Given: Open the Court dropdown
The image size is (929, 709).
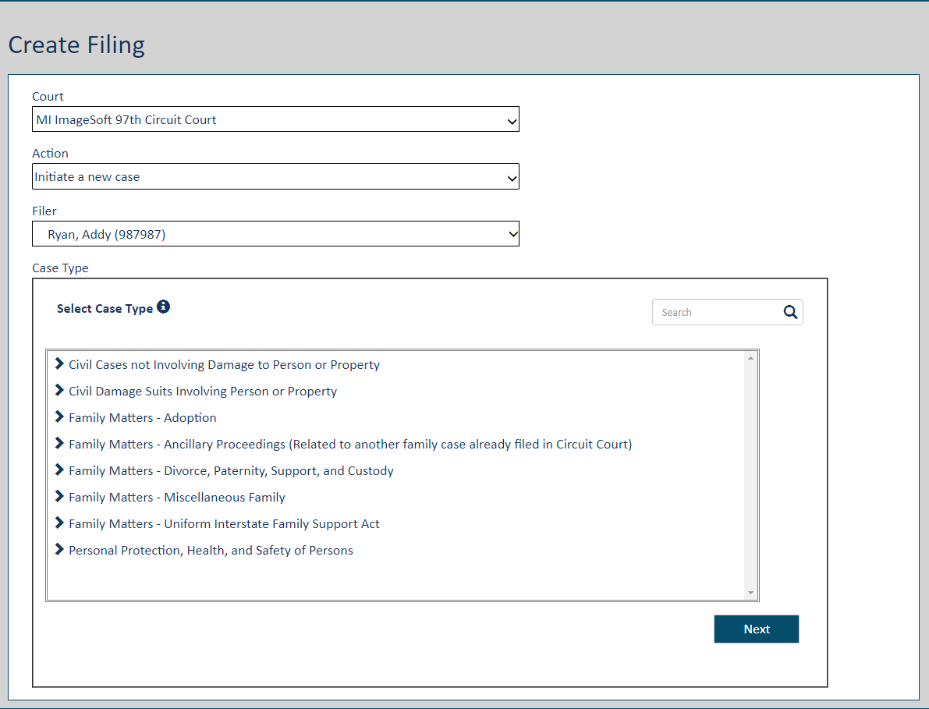Looking at the screenshot, I should click(275, 119).
